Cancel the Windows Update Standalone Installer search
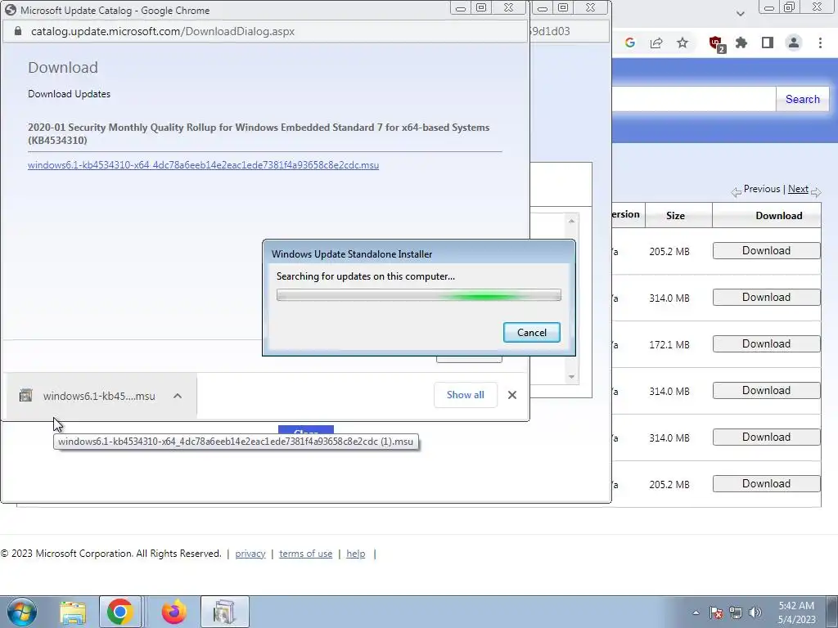838x628 pixels. [x=532, y=332]
